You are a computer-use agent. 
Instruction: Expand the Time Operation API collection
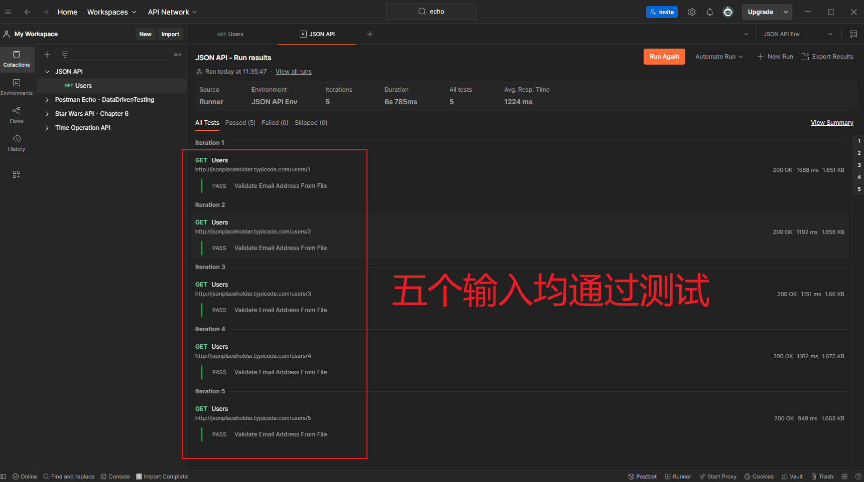(x=47, y=128)
